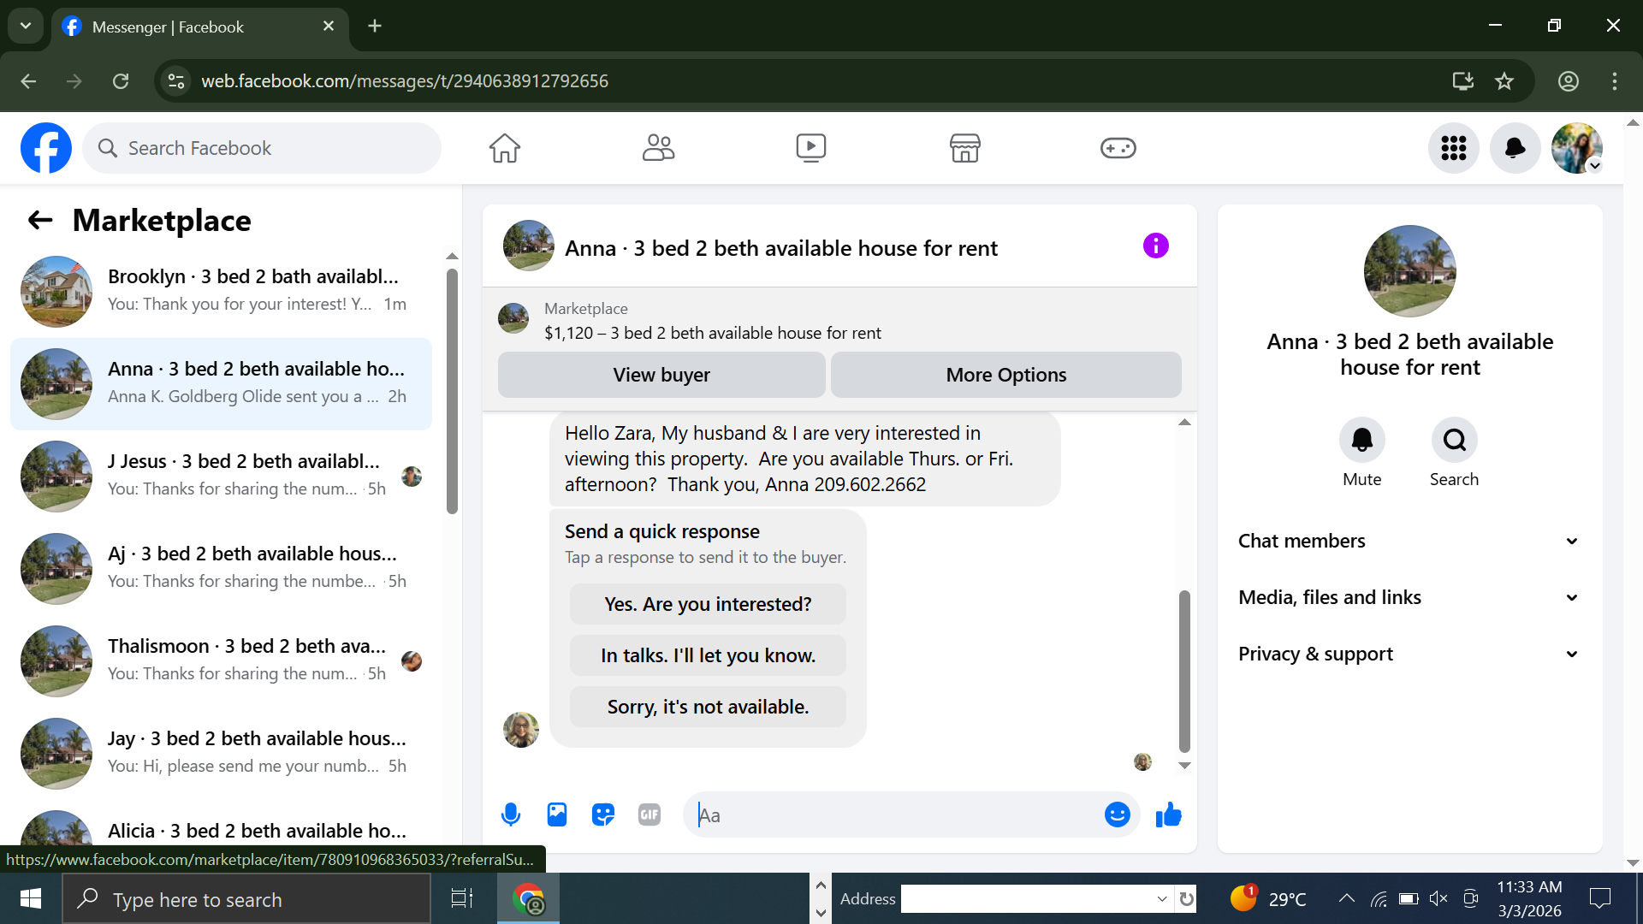Select the Messenger | Facebook tab
The height and width of the screenshot is (924, 1643).
click(200, 27)
